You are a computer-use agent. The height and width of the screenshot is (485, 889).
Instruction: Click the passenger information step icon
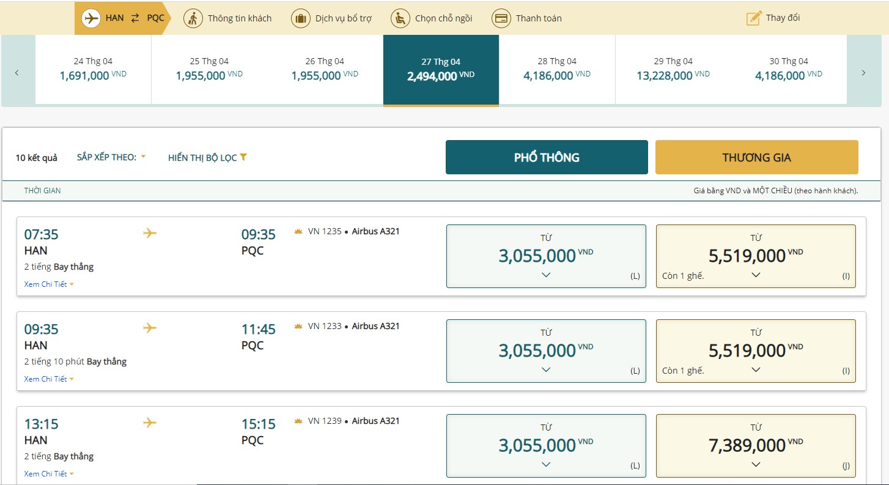193,18
